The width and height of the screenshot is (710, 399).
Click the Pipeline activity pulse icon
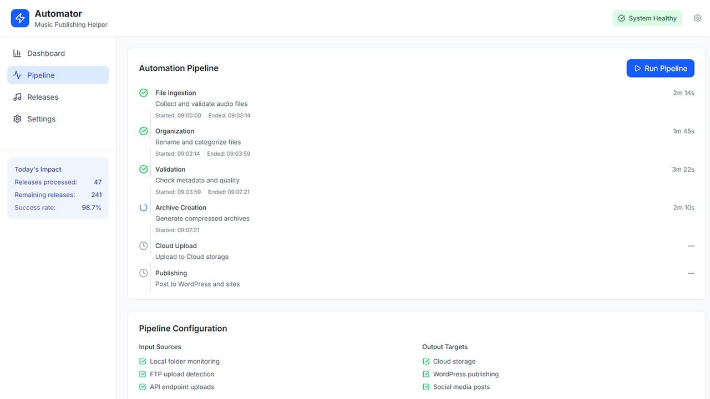click(17, 75)
